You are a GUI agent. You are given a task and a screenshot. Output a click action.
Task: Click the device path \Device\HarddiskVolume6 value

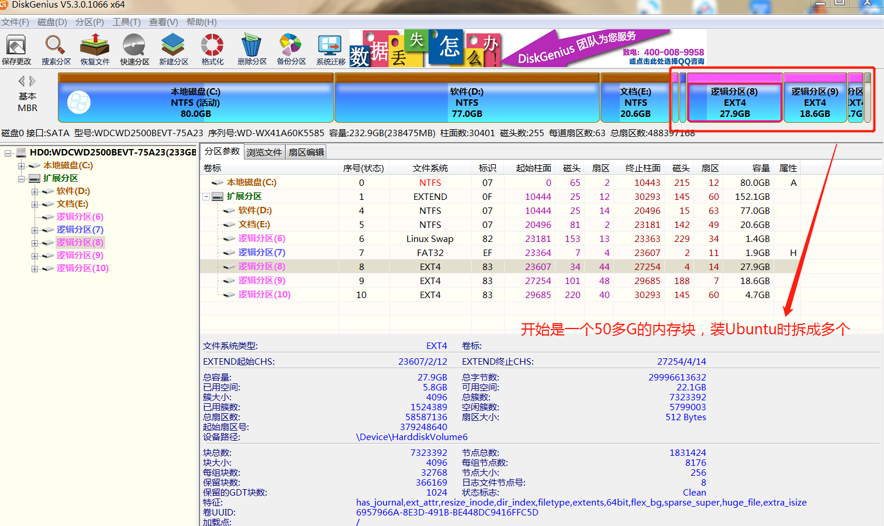coord(412,437)
